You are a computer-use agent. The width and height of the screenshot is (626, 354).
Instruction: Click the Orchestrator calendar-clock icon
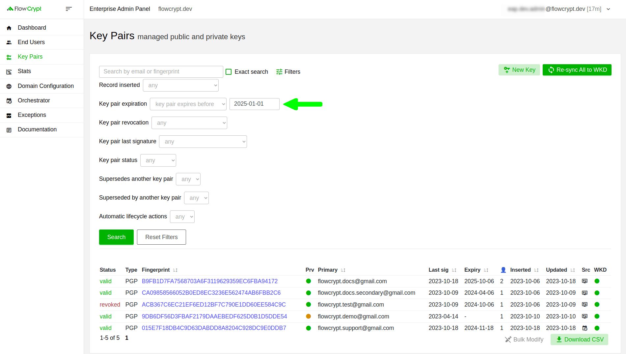[9, 101]
